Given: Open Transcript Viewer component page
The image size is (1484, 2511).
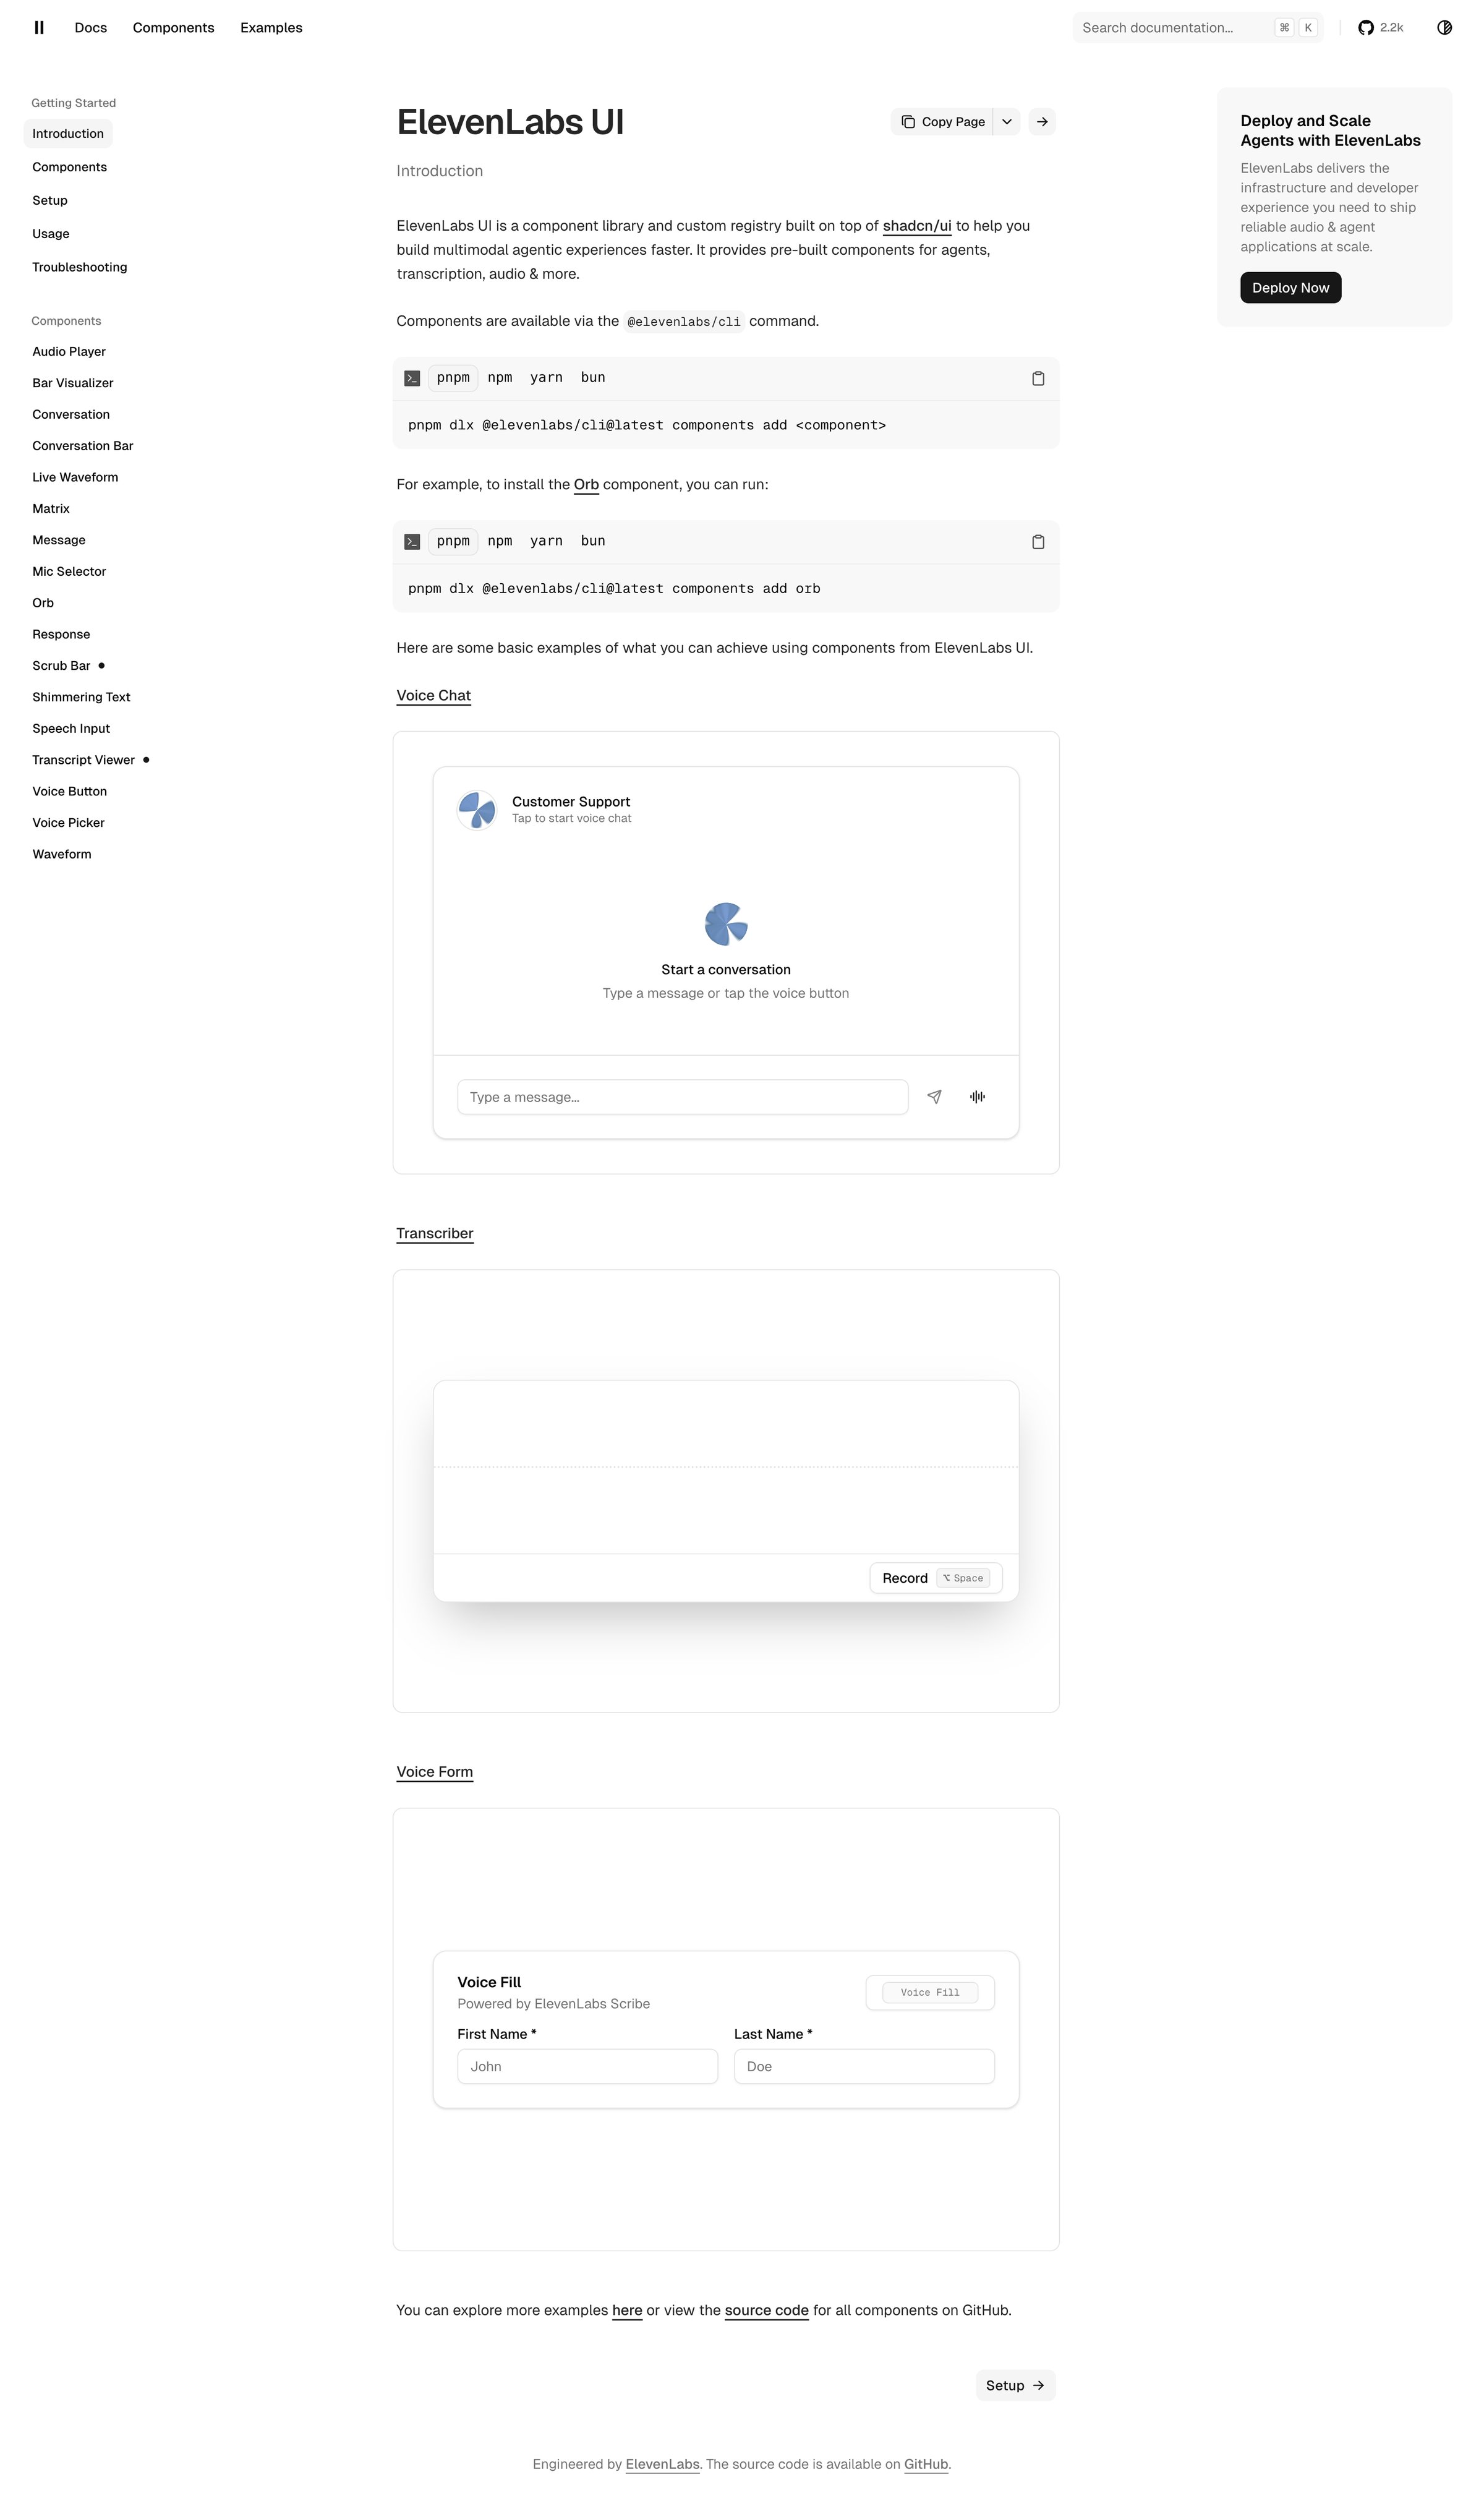Looking at the screenshot, I should tap(84, 760).
